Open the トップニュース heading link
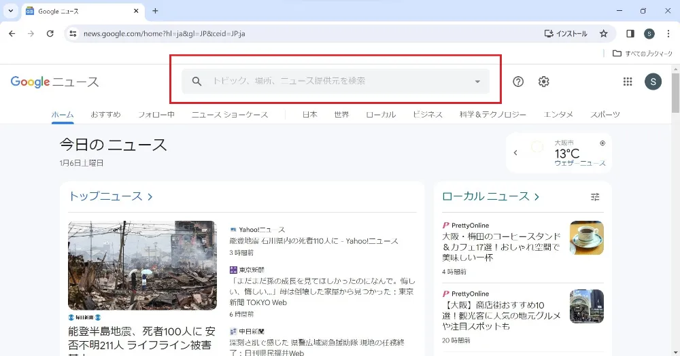This screenshot has width=680, height=356. click(111, 196)
